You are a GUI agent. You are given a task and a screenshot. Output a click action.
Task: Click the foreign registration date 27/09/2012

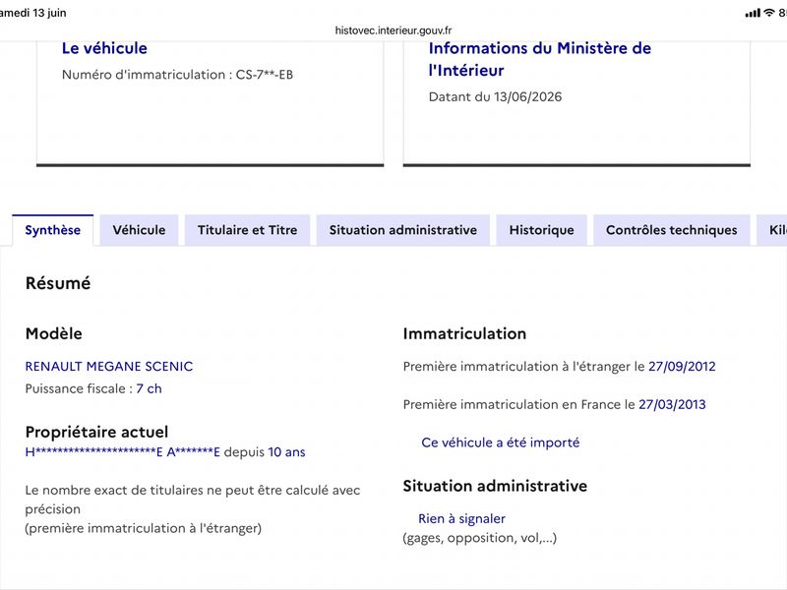pos(682,366)
